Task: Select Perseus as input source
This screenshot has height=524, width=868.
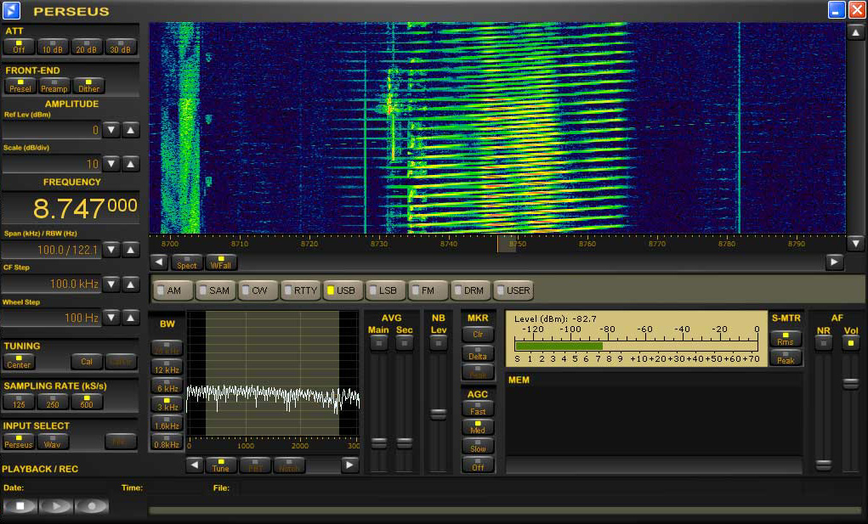Action: 19,441
